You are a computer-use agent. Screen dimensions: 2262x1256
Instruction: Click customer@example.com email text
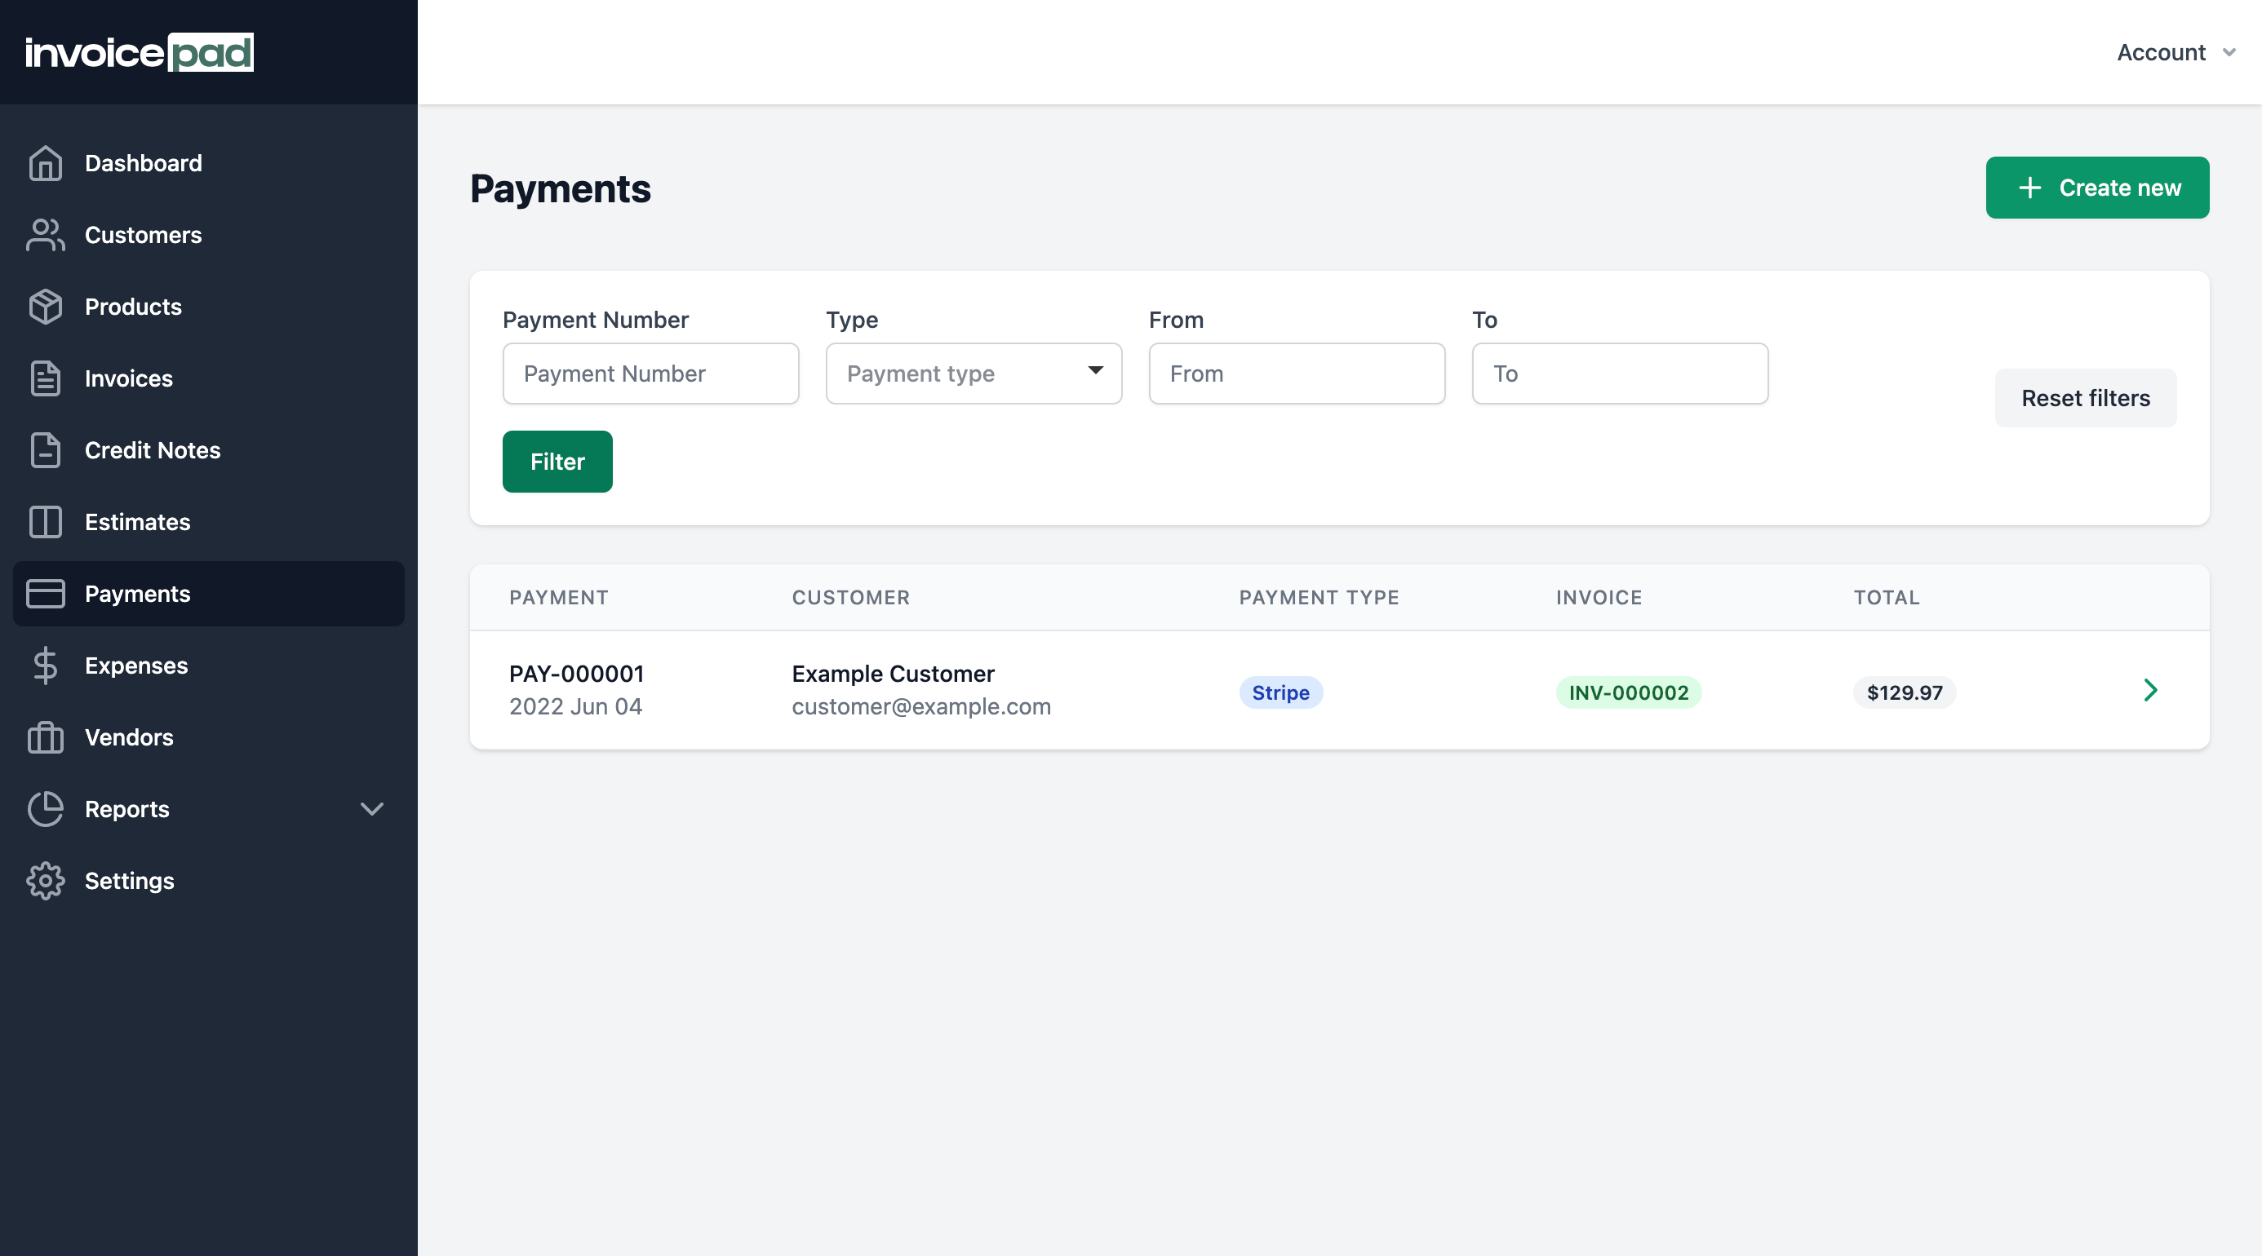[x=921, y=706]
